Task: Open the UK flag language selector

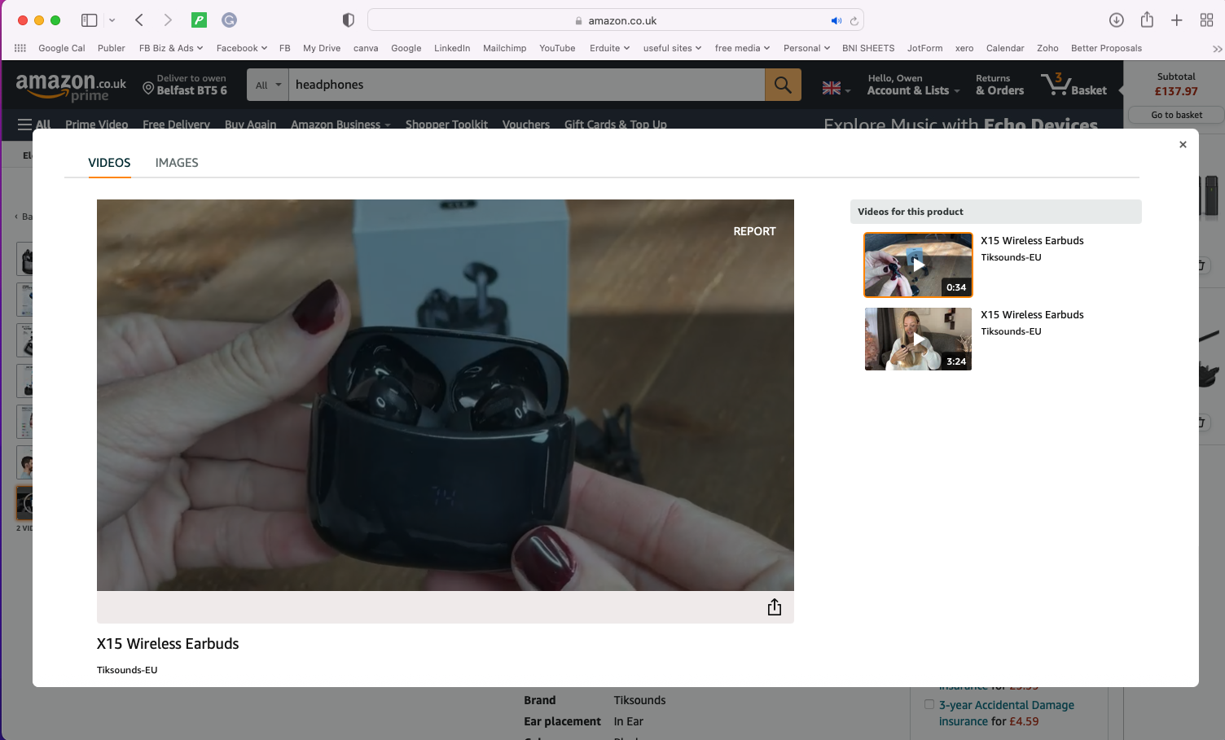Action: pyautogui.click(x=836, y=88)
